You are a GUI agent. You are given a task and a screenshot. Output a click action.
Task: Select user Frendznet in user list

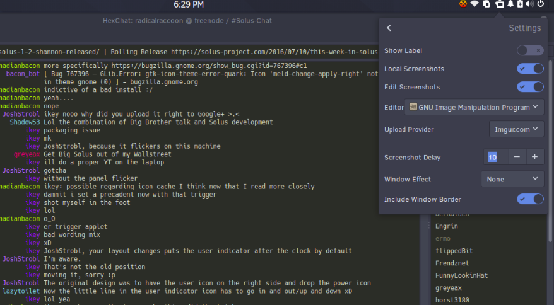[452, 263]
